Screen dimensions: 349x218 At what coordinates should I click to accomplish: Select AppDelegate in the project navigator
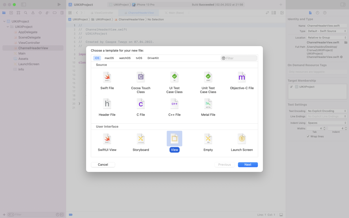coord(28,32)
